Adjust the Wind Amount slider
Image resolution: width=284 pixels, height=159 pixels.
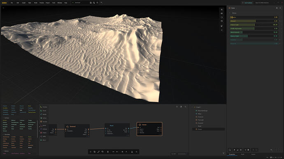(254, 32)
